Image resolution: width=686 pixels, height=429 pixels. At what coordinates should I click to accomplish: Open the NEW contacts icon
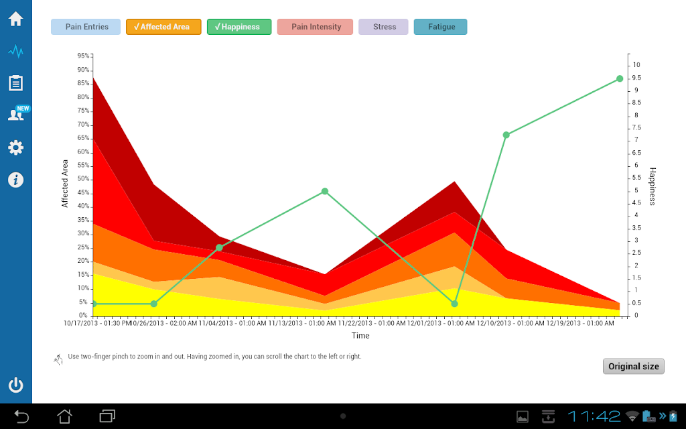(18, 113)
